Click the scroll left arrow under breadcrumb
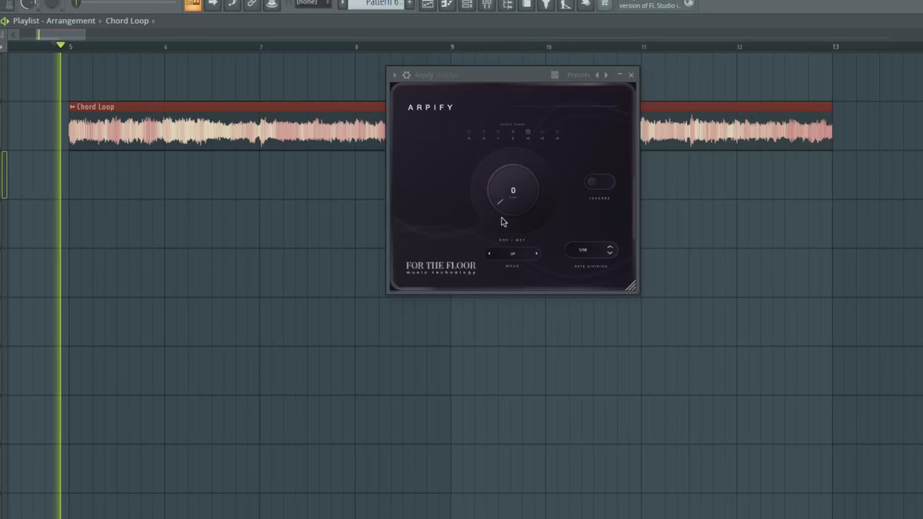This screenshot has height=519, width=923. pyautogui.click(x=14, y=34)
